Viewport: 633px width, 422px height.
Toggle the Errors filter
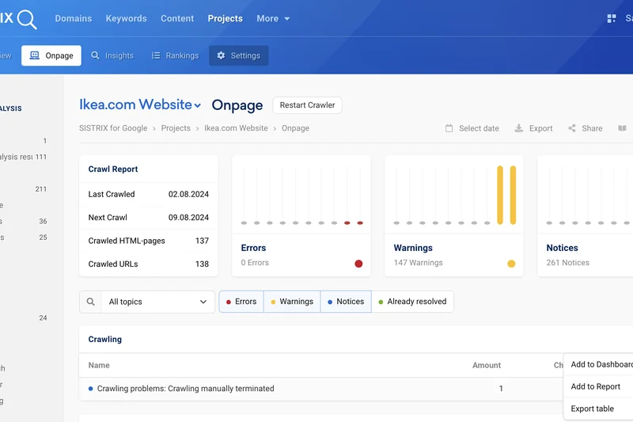[x=241, y=302]
